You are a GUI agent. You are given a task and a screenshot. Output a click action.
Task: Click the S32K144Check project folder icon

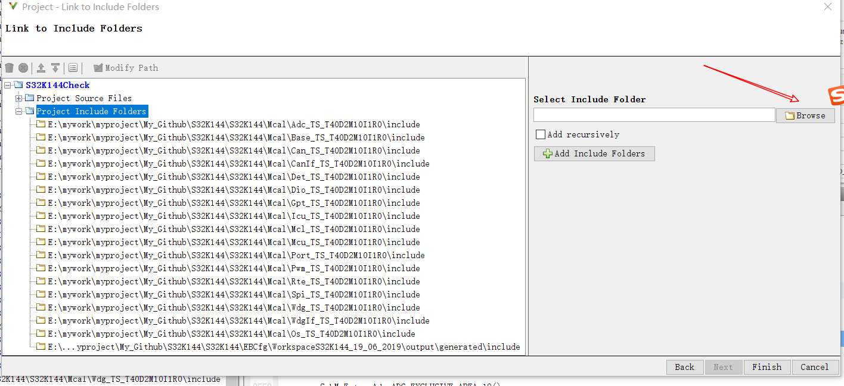pos(18,85)
